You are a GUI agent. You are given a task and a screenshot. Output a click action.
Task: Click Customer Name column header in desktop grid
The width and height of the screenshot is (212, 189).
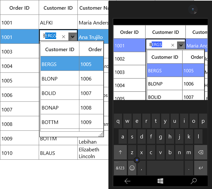(x=93, y=8)
